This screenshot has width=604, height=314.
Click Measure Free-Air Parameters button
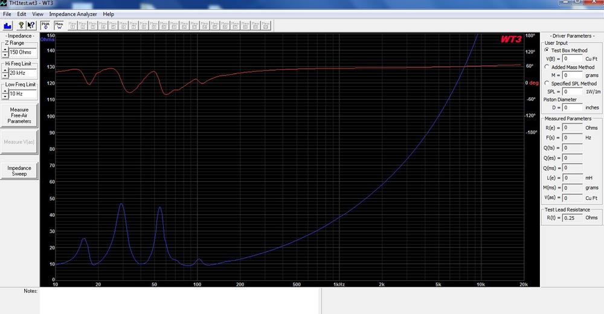point(19,115)
